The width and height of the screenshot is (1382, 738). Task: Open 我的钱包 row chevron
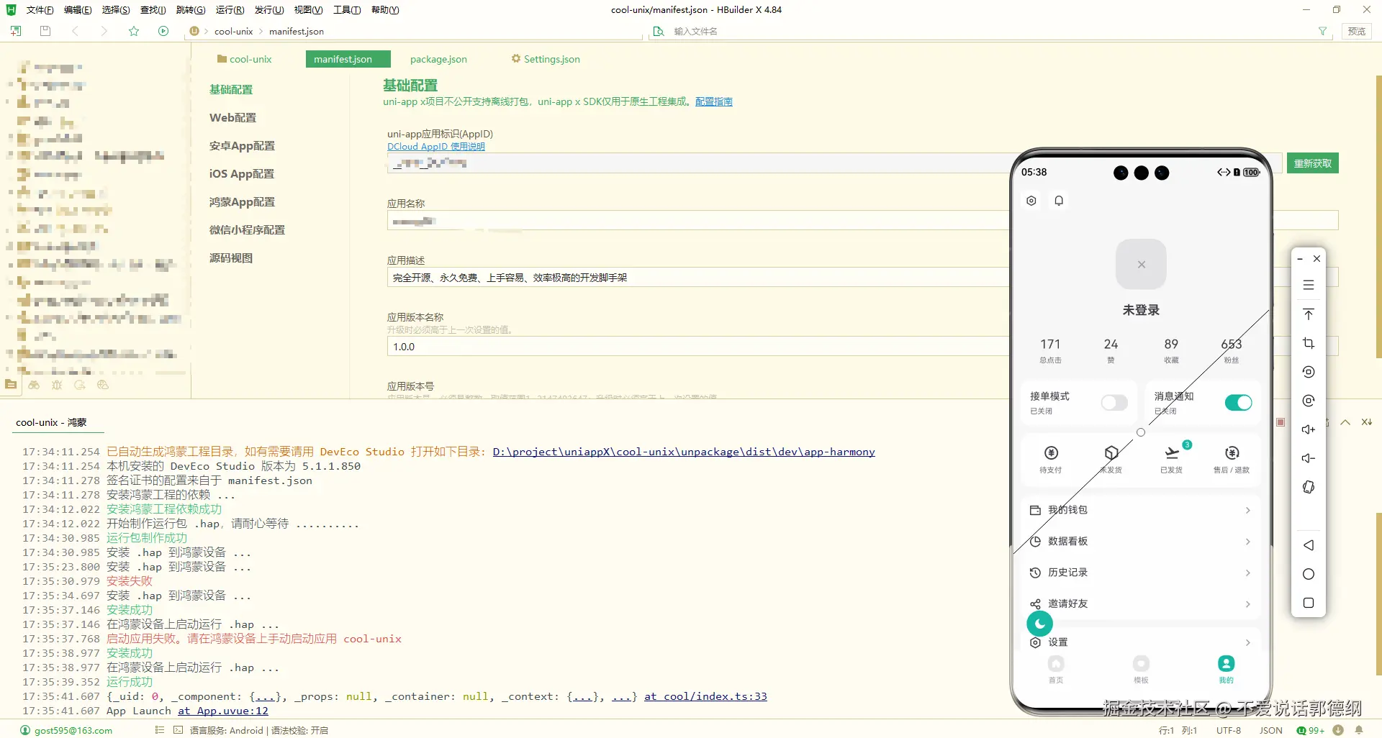pyautogui.click(x=1247, y=510)
